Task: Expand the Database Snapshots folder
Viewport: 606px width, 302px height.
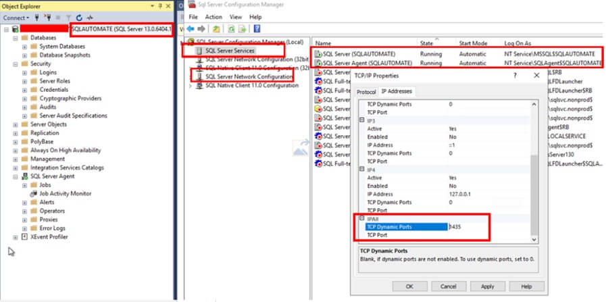Action: point(24,55)
